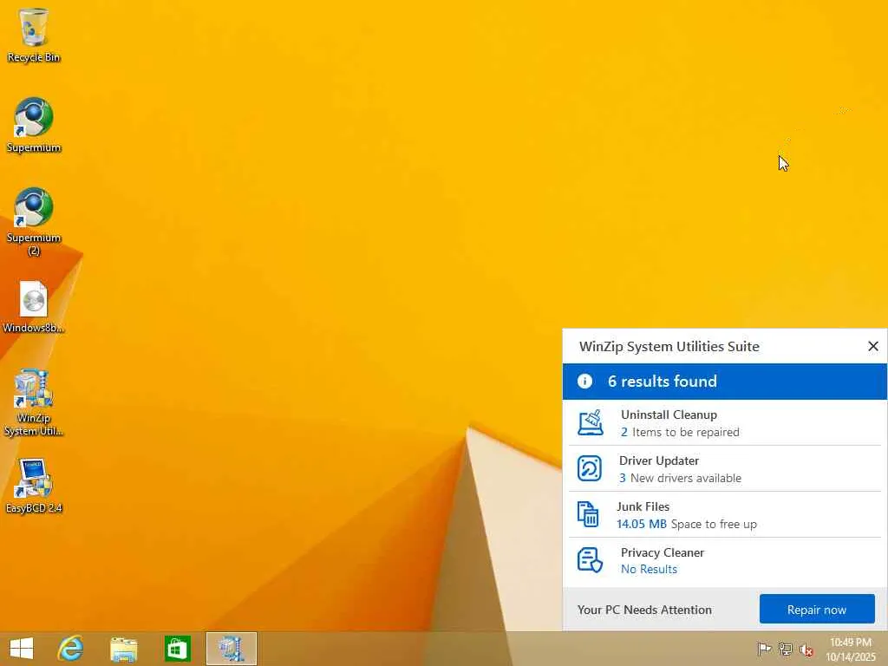Click the info icon beside 6 results found

[x=584, y=382]
